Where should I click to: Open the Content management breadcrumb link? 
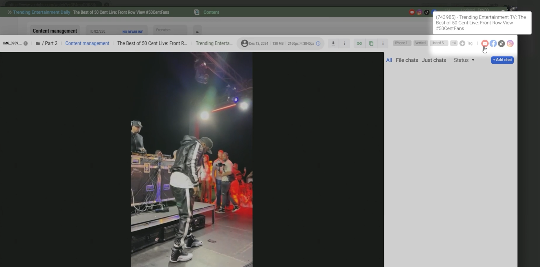(87, 43)
